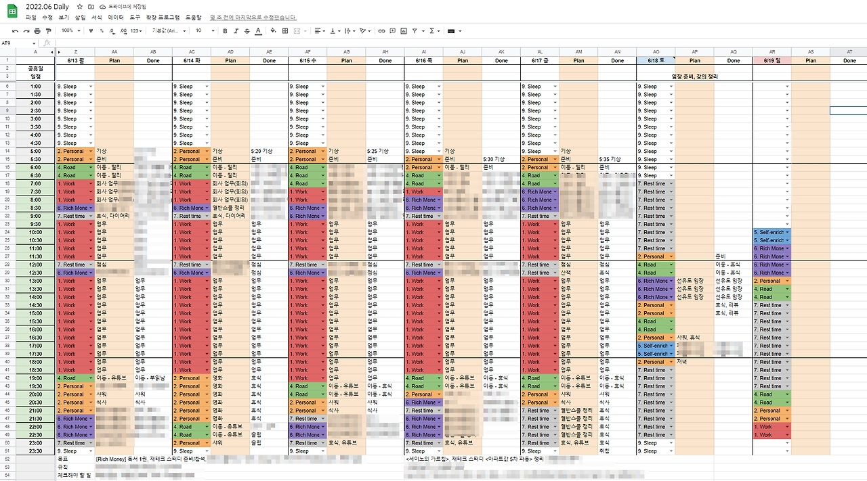Select column header AO
Screen dimensions: 867x481
[656, 51]
